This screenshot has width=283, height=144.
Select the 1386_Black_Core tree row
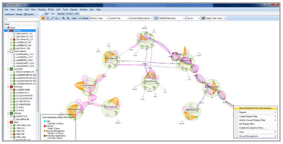(x=23, y=125)
